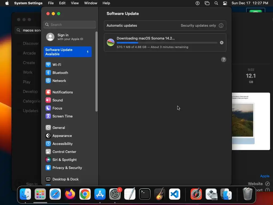This screenshot has height=205, width=273.
Task: Click the Accessibility shortcut menu bar icon
Action: [198, 3]
